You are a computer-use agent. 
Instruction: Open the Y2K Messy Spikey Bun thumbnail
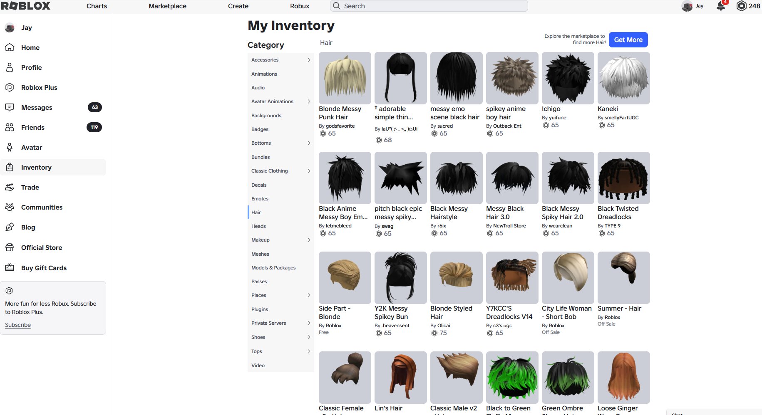click(x=401, y=278)
